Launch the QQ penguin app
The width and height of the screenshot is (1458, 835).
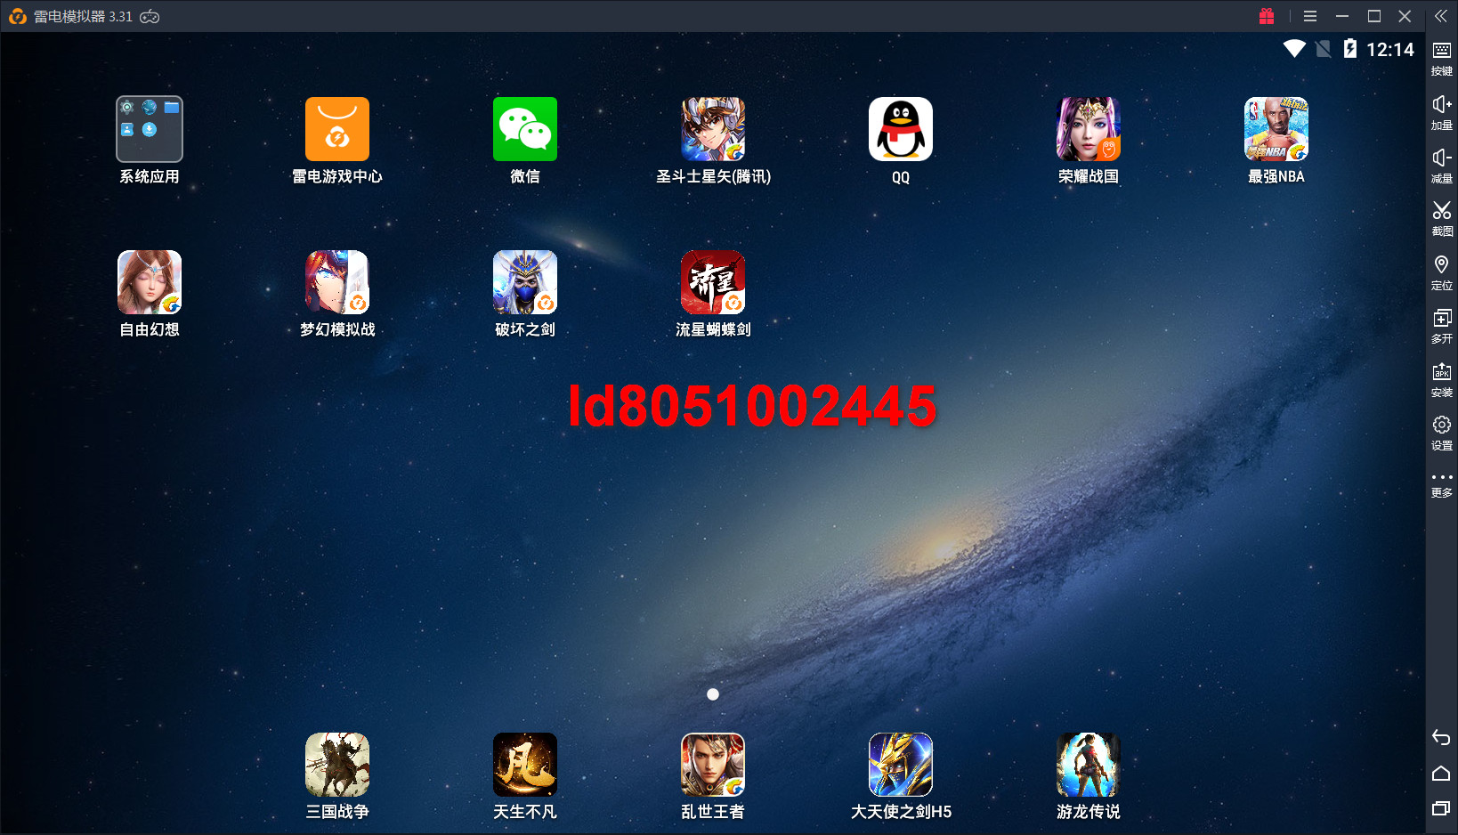point(900,130)
